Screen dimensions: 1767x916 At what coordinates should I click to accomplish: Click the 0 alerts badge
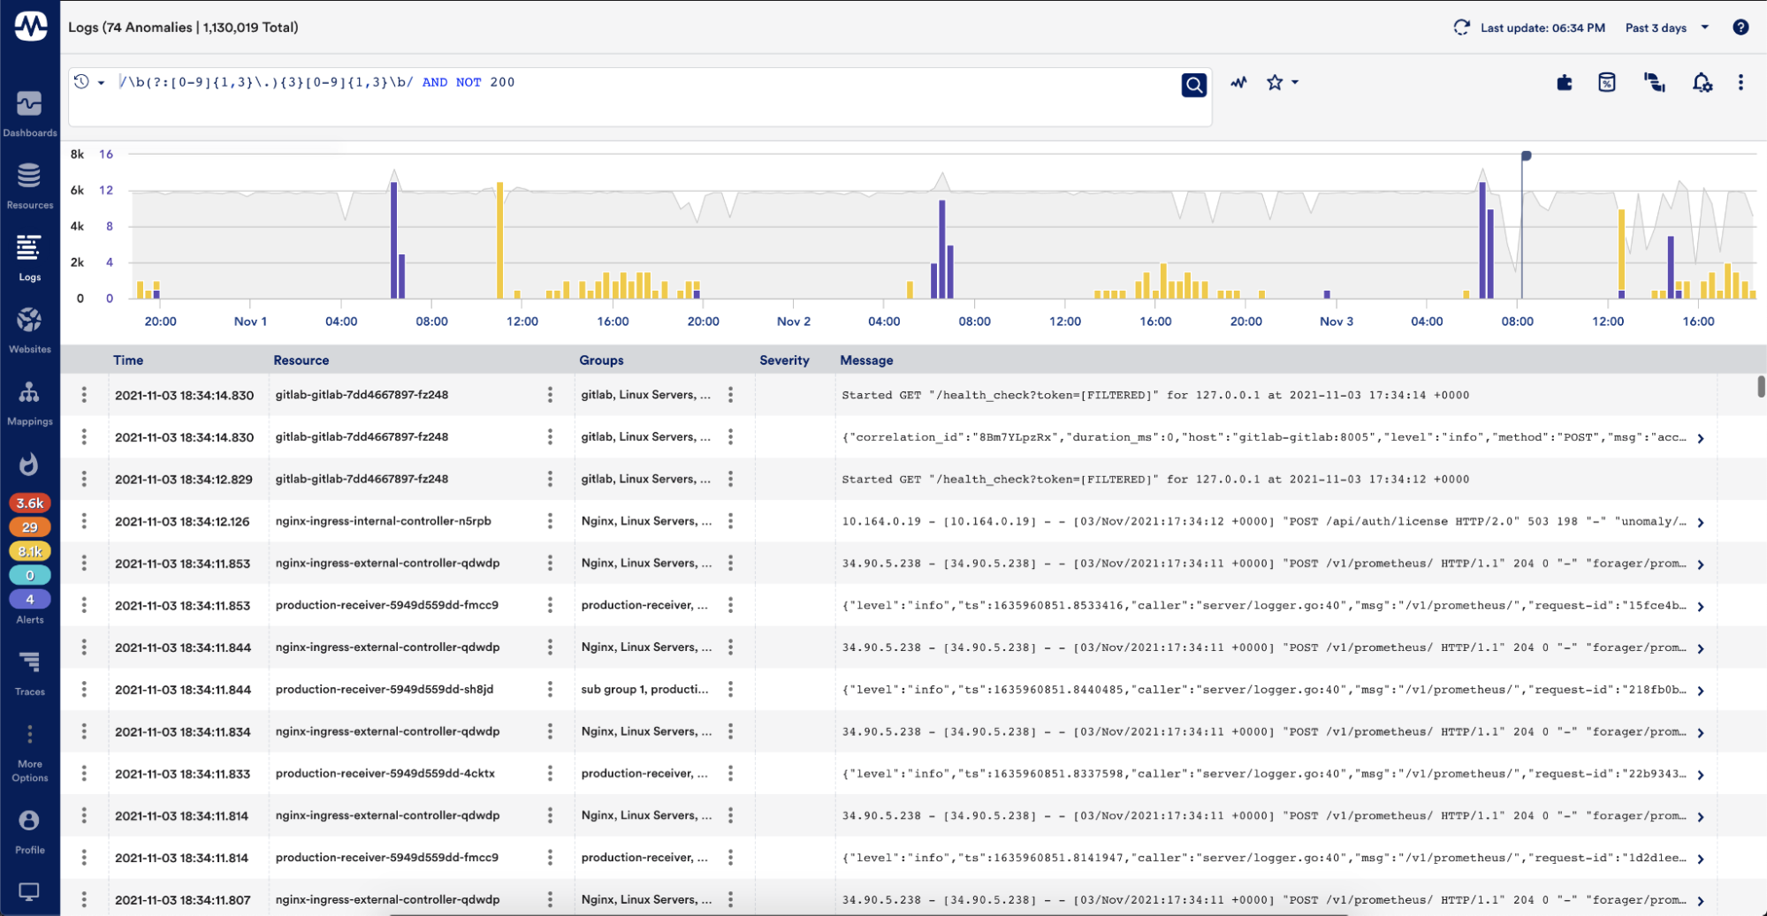coord(30,575)
